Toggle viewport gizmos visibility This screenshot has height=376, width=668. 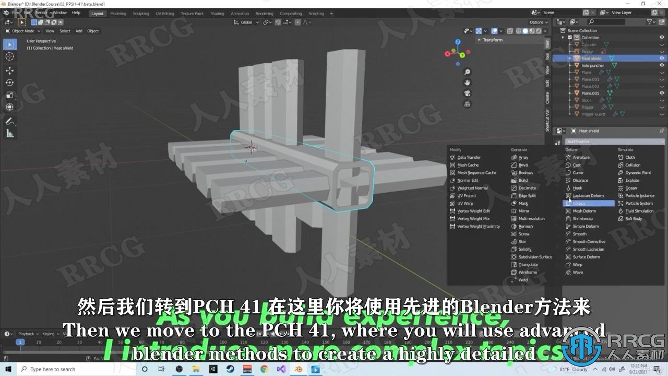click(479, 31)
